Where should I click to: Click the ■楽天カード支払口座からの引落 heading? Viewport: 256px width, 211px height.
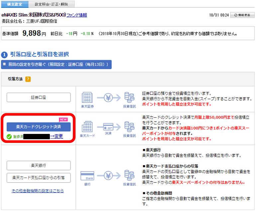pyautogui.click(x=170, y=166)
